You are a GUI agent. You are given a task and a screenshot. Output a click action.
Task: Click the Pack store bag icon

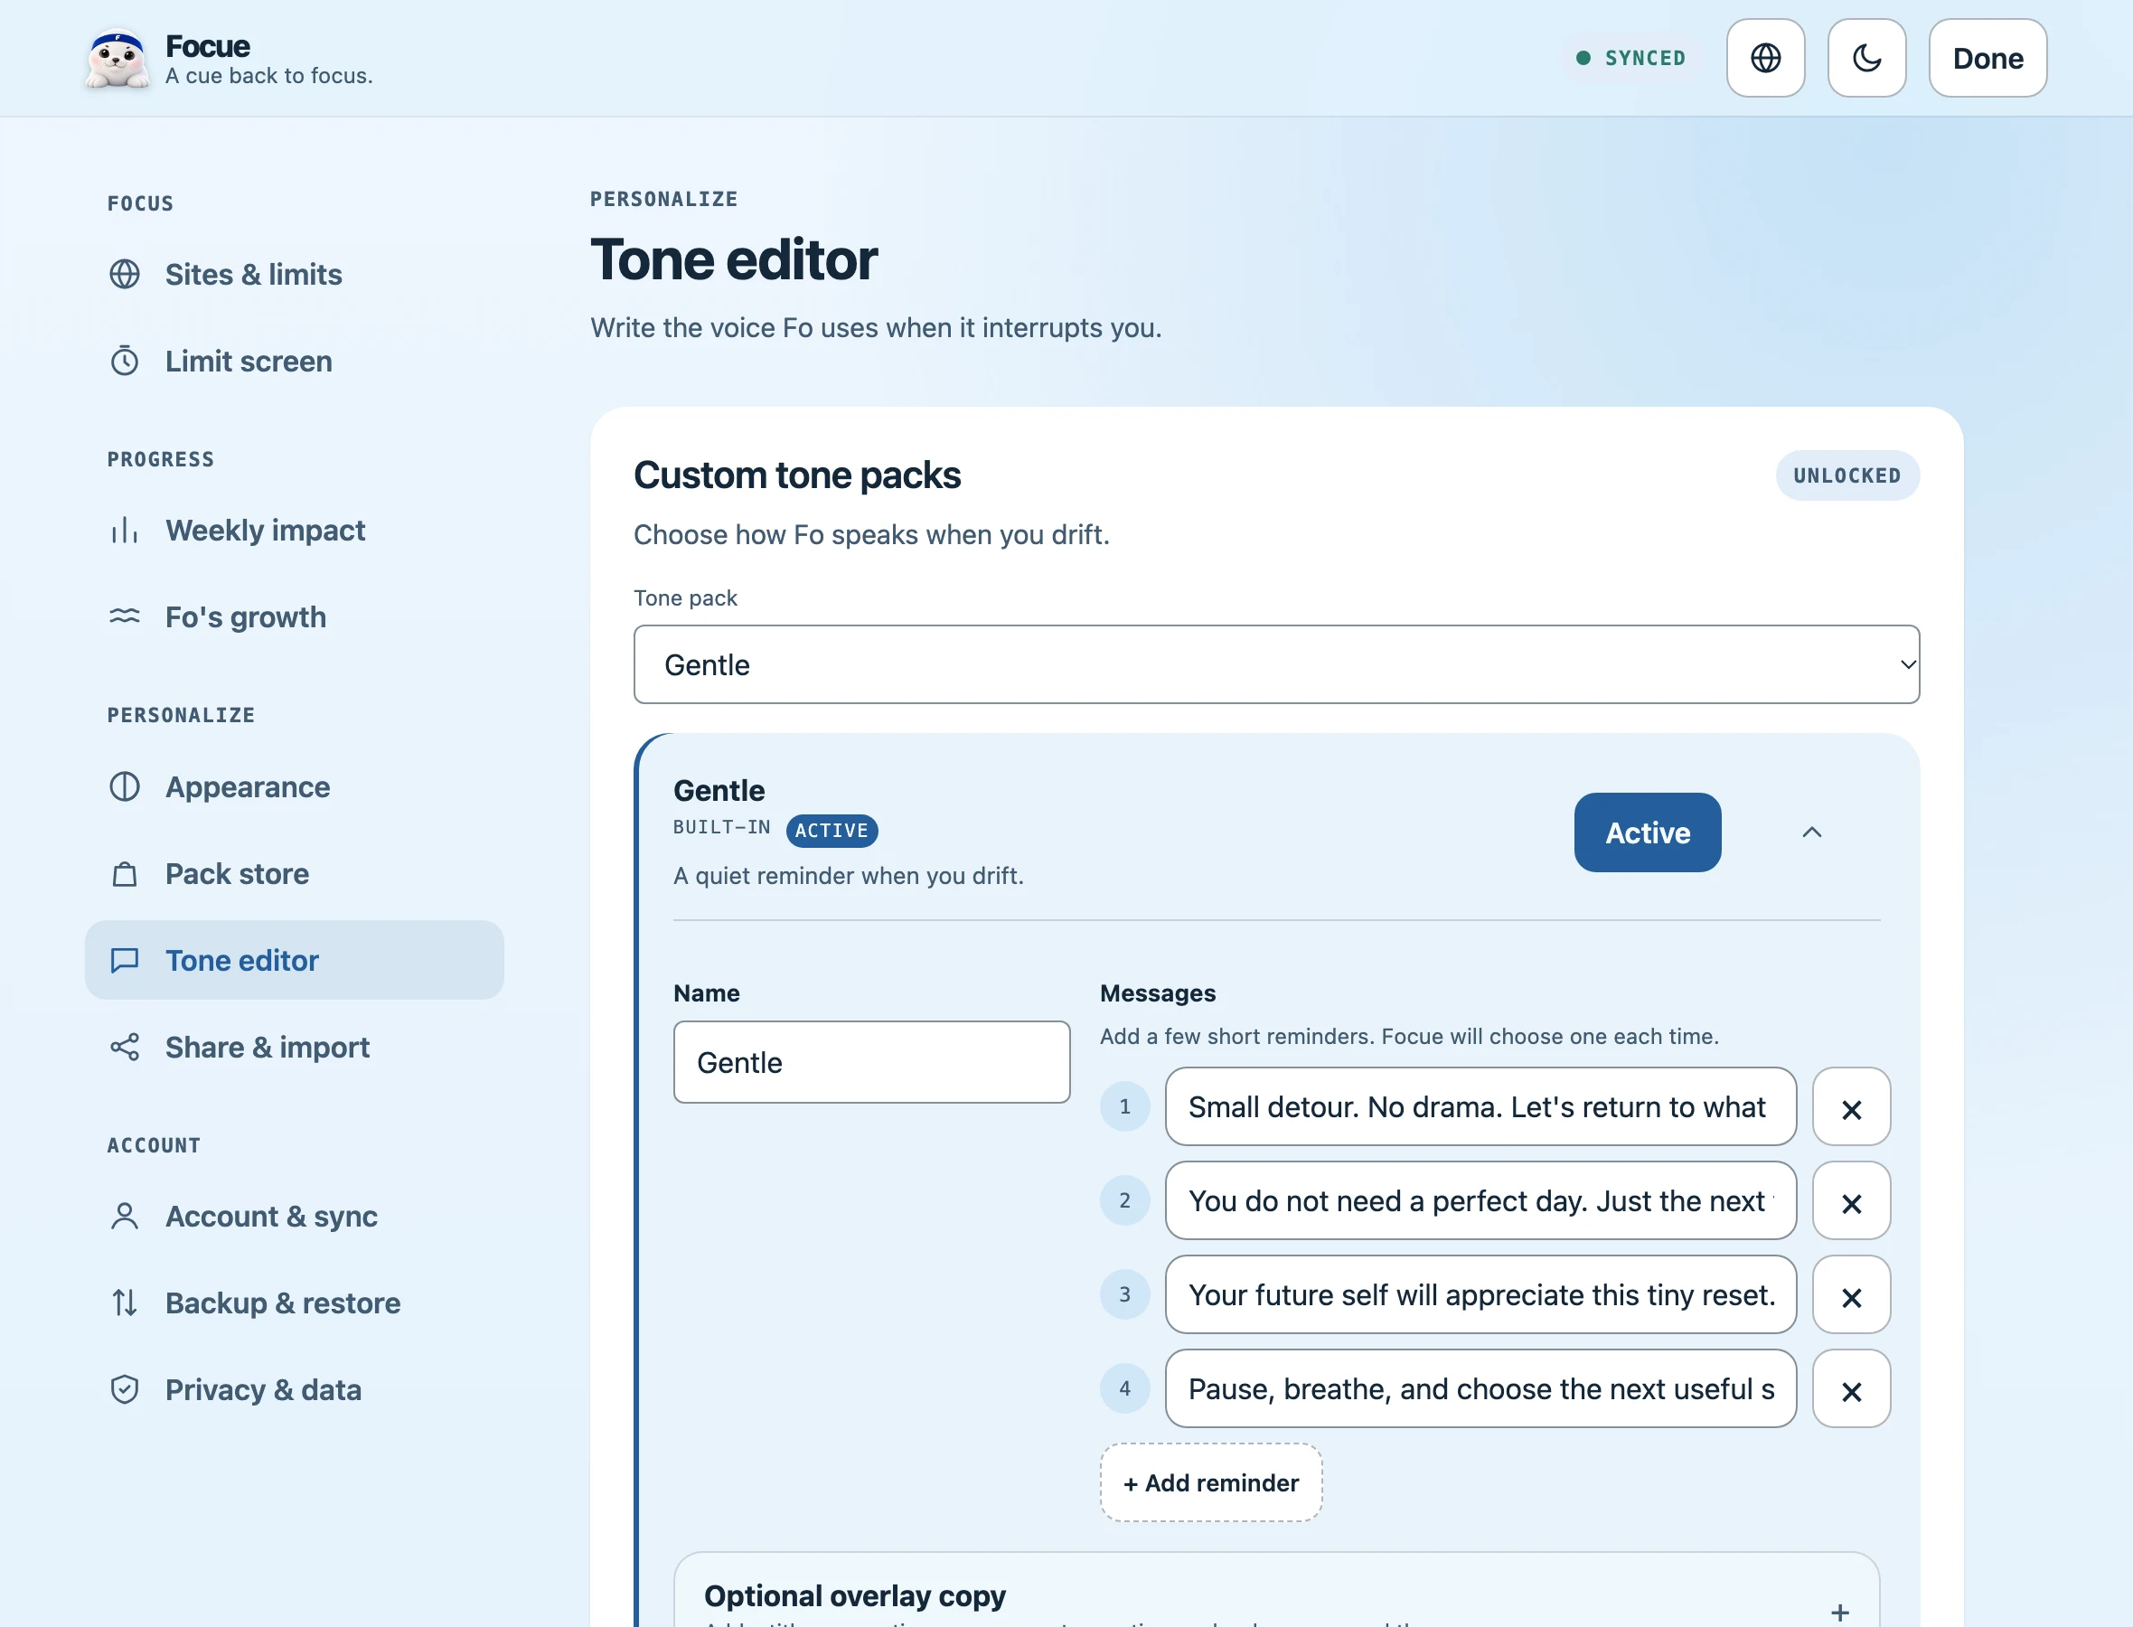click(x=125, y=873)
